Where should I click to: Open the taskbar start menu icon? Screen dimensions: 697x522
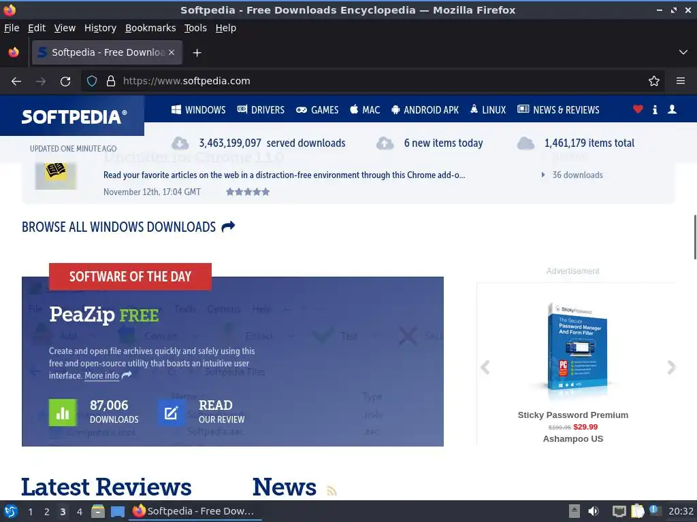pos(11,511)
